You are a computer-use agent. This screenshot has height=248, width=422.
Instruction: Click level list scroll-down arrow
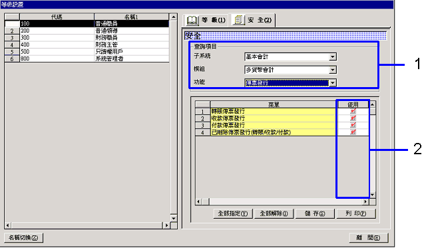click(174, 218)
